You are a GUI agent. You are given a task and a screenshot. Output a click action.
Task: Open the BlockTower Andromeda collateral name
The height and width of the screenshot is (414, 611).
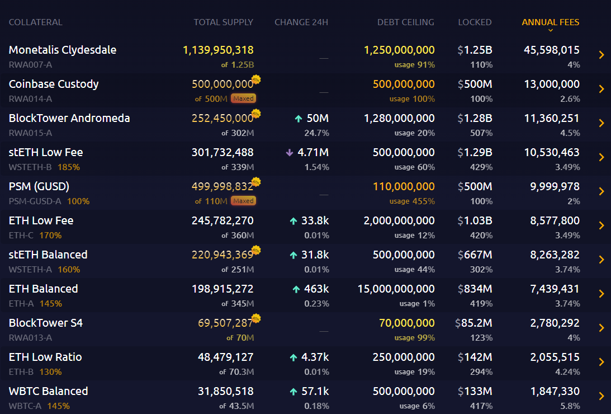click(69, 118)
